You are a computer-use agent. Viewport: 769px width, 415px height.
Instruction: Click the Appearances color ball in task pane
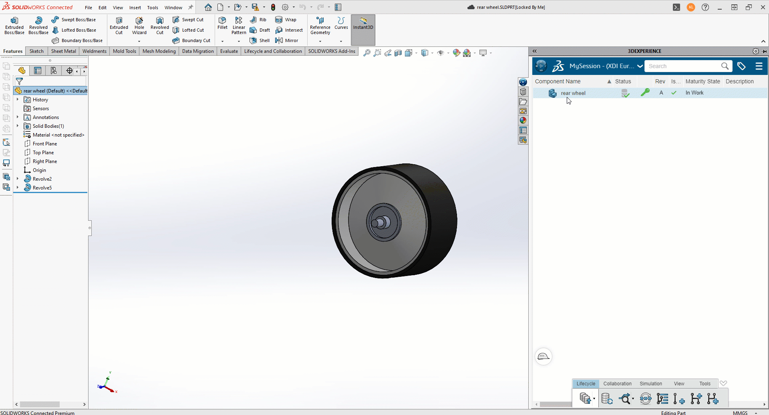(523, 121)
